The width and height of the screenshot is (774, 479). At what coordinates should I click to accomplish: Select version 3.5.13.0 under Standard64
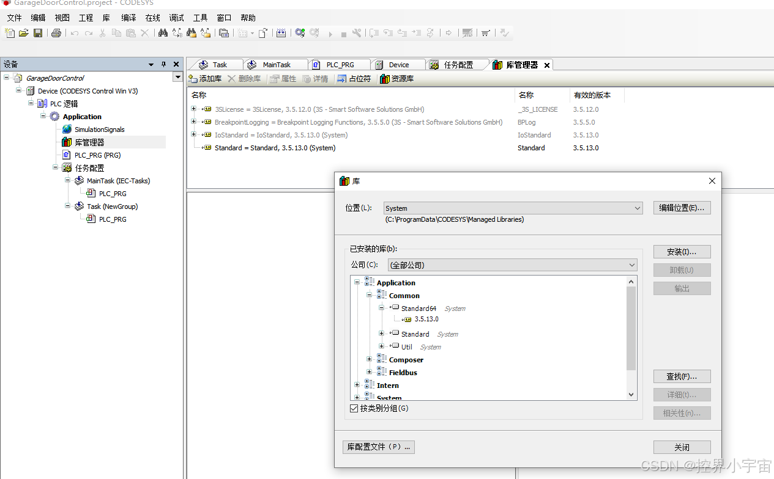(x=426, y=319)
